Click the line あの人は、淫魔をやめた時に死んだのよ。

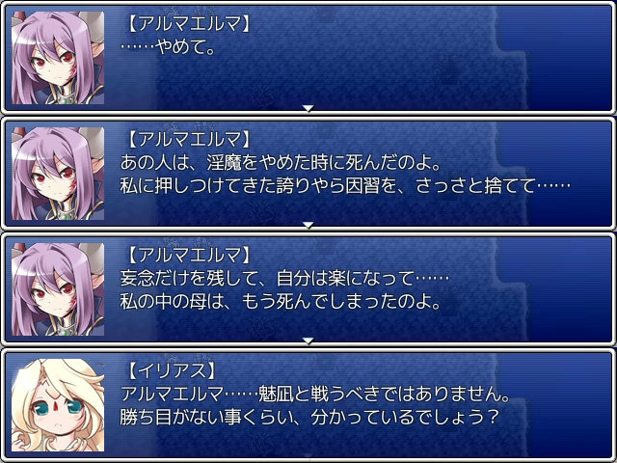pyautogui.click(x=281, y=164)
